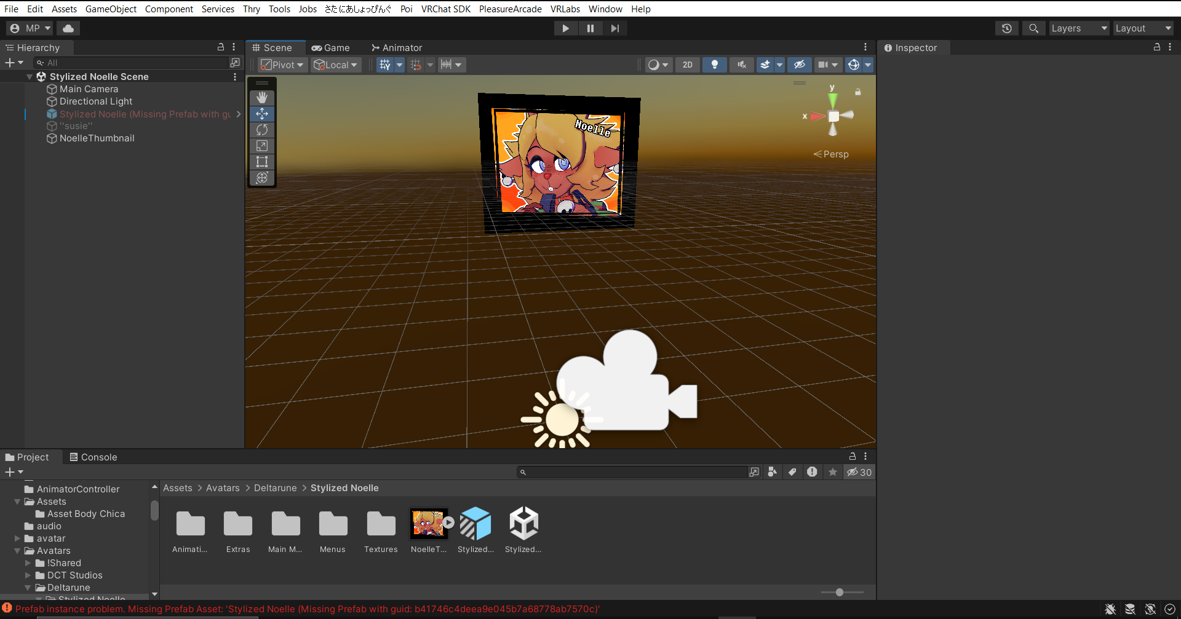Select the Hand (View) tool

[x=262, y=98]
